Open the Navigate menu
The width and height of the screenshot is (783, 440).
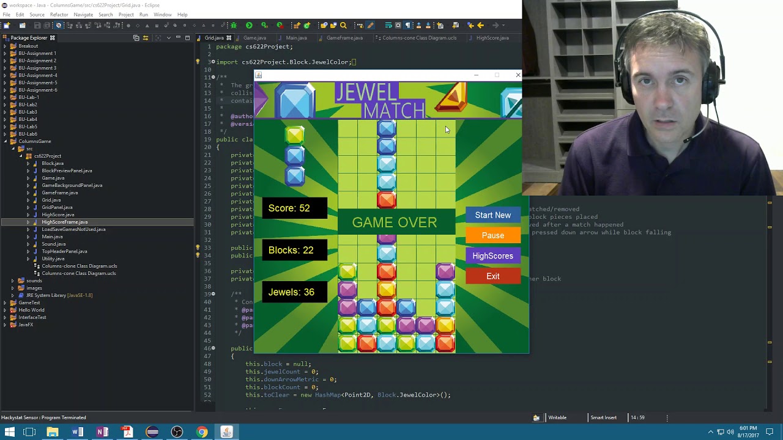(83, 14)
